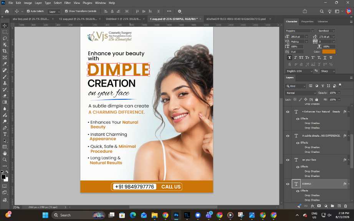Click the Zoom tool in toolbar
354x221 pixels.
(x=5, y=160)
